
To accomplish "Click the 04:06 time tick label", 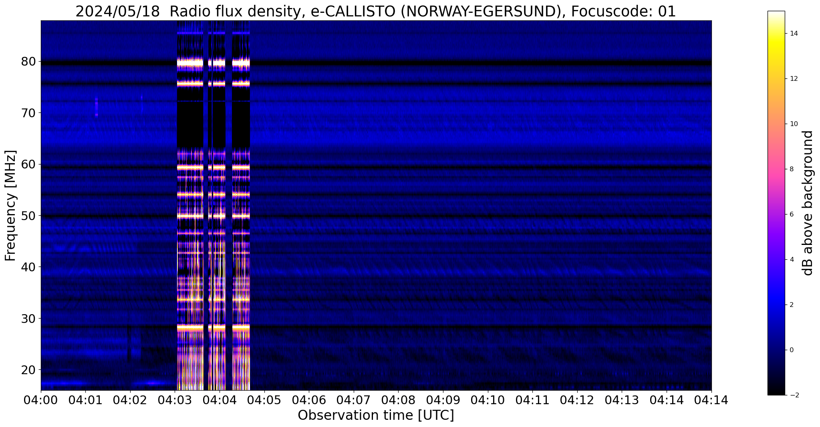I will [x=309, y=399].
